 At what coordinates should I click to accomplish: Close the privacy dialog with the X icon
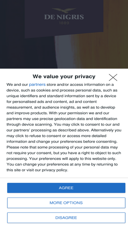pyautogui.click(x=113, y=77)
